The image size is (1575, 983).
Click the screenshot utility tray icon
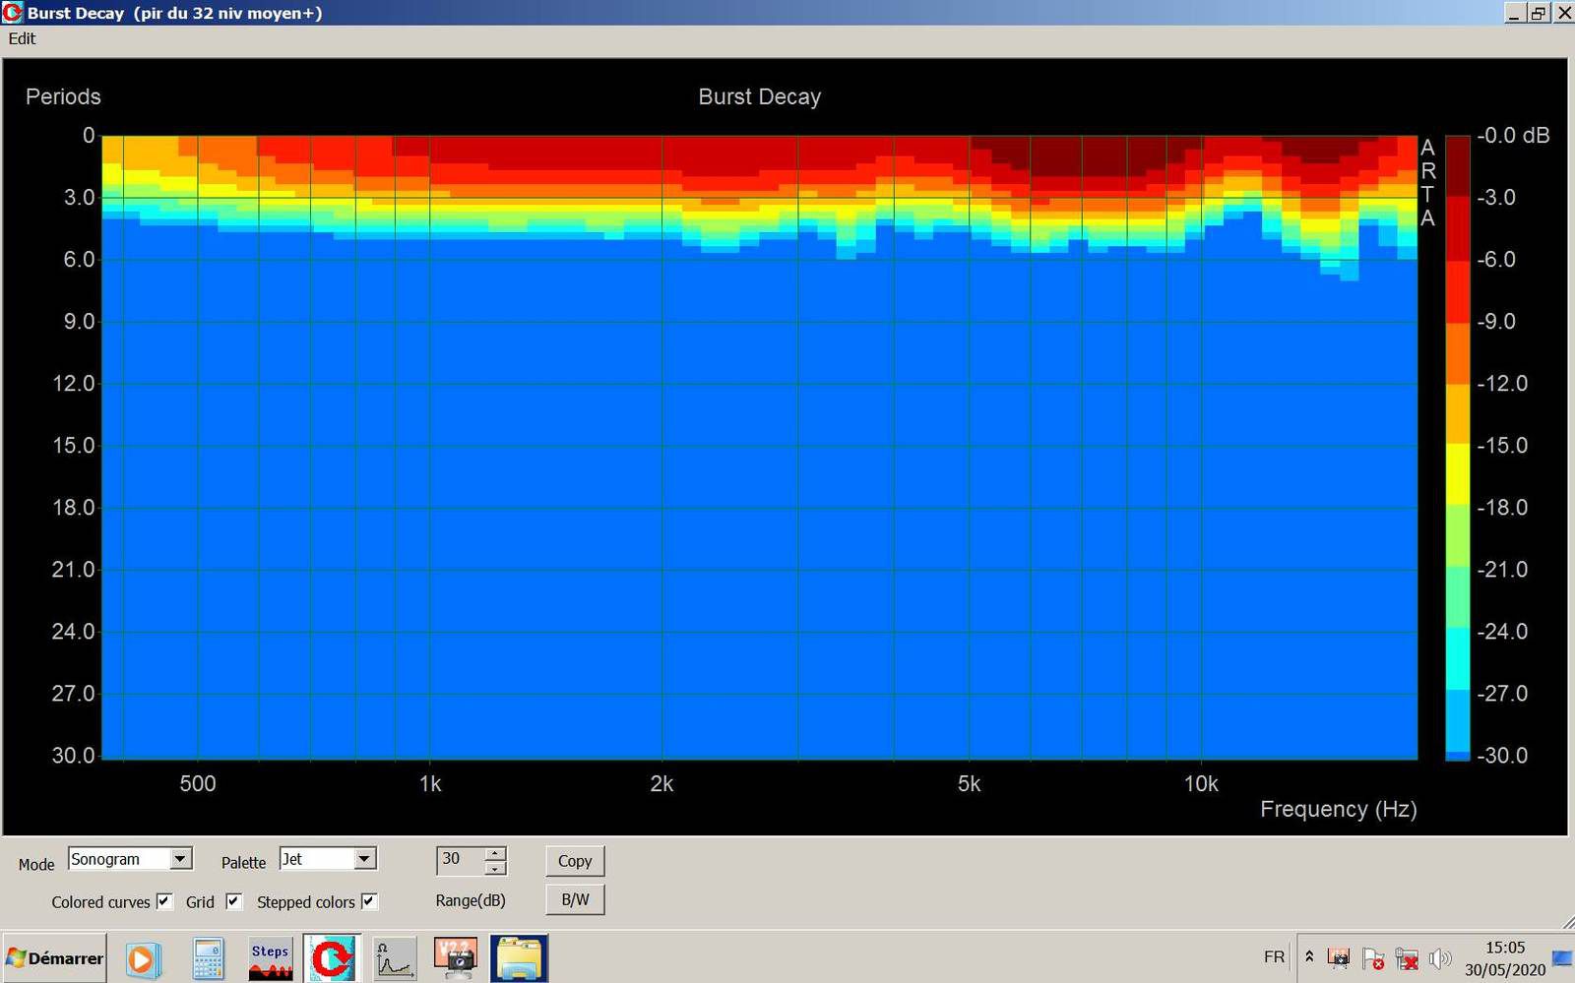point(1339,957)
